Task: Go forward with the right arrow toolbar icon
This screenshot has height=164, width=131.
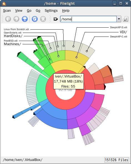Action: (x=16, y=19)
